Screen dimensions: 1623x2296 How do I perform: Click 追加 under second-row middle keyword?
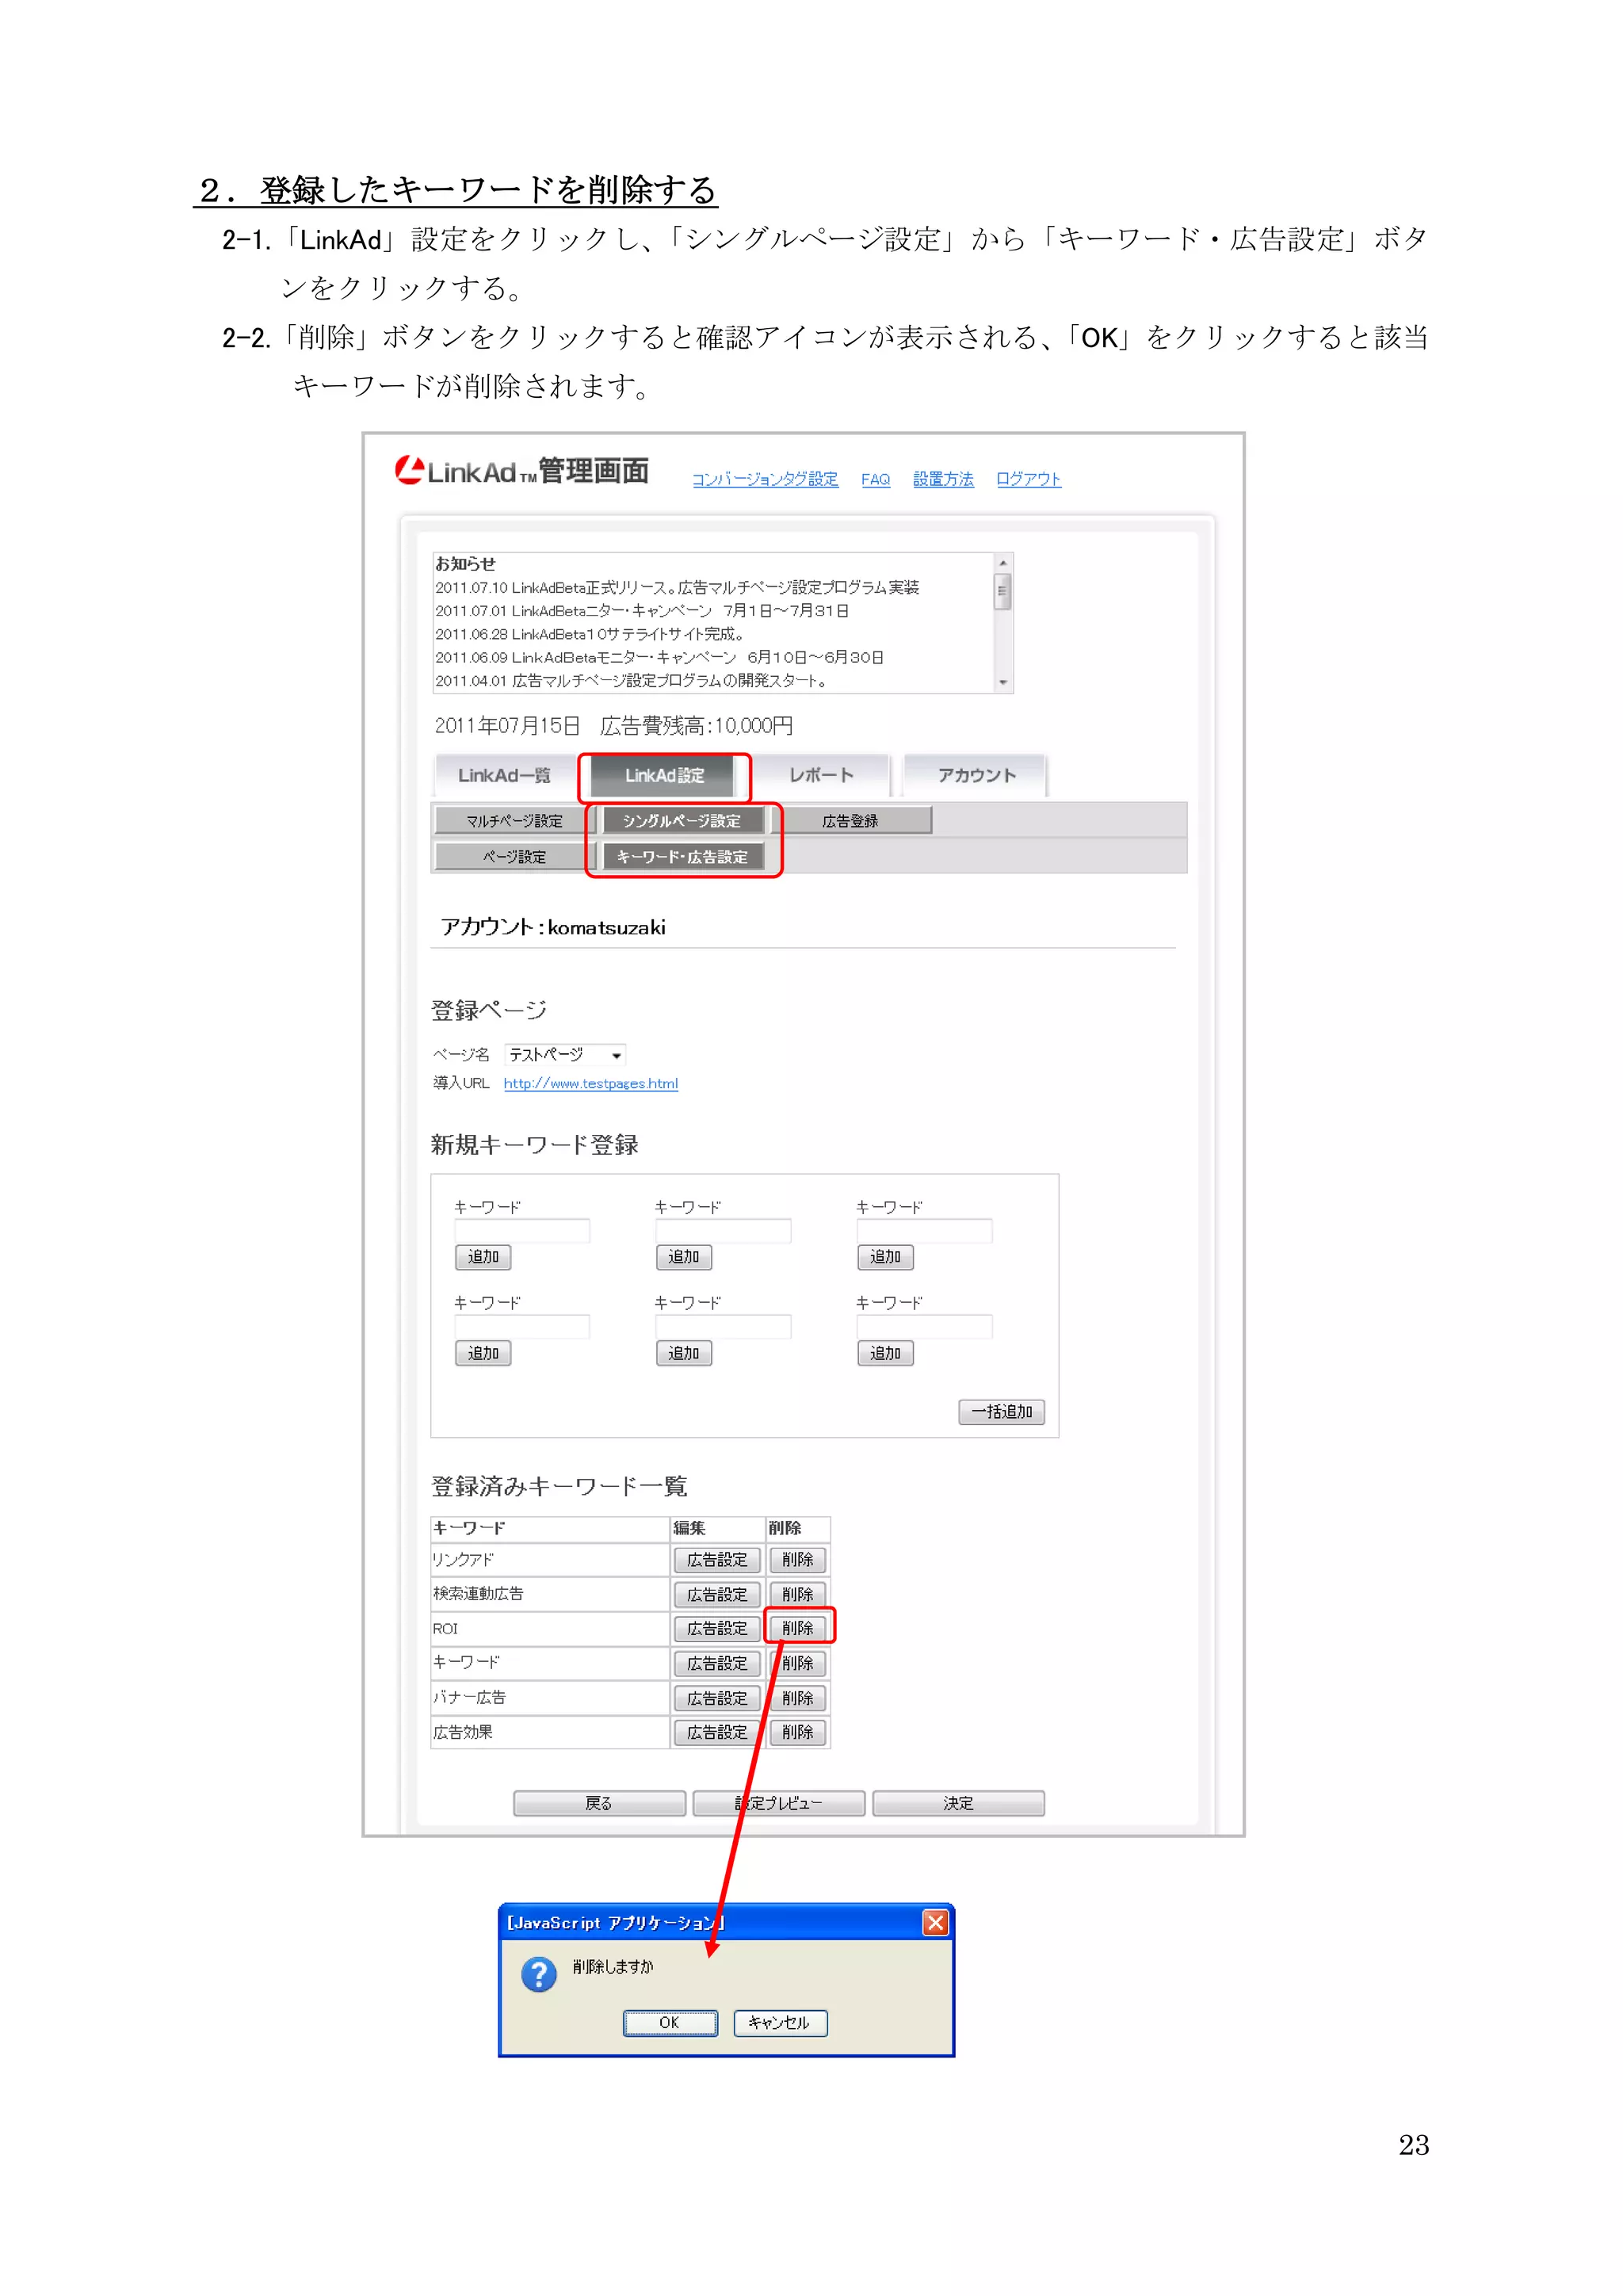[x=684, y=1353]
